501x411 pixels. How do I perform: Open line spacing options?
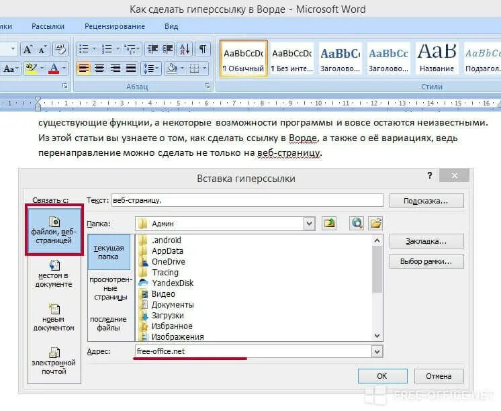(151, 68)
